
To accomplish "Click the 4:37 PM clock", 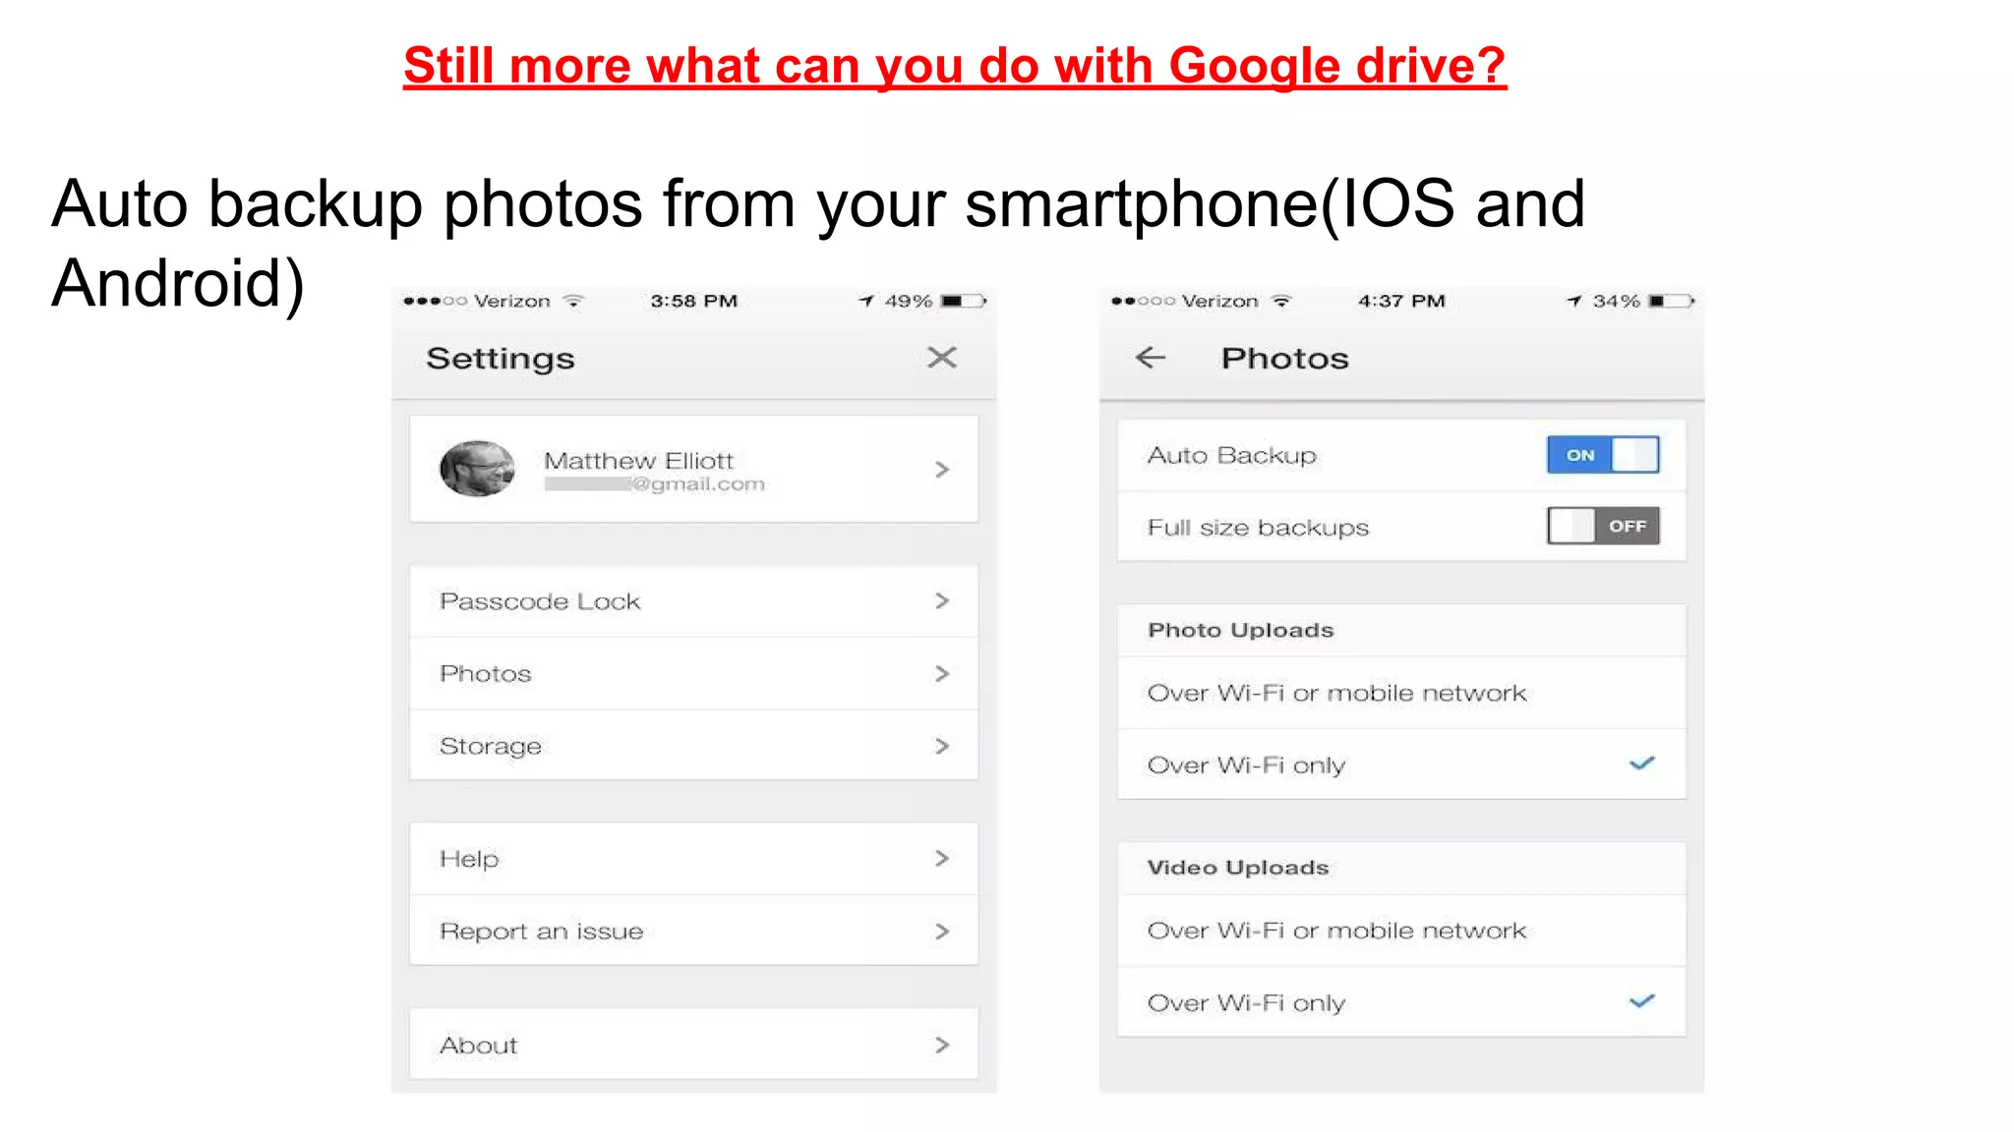I will pyautogui.click(x=1401, y=301).
